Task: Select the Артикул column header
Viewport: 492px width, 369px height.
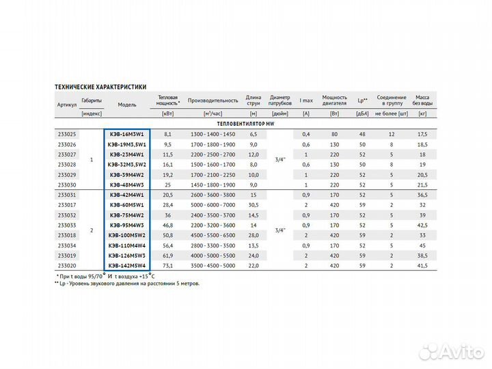Action: 67,105
